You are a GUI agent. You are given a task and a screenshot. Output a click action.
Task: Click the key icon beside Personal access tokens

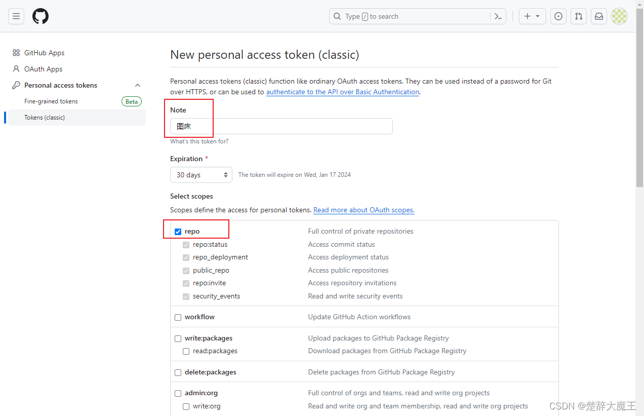(16, 85)
